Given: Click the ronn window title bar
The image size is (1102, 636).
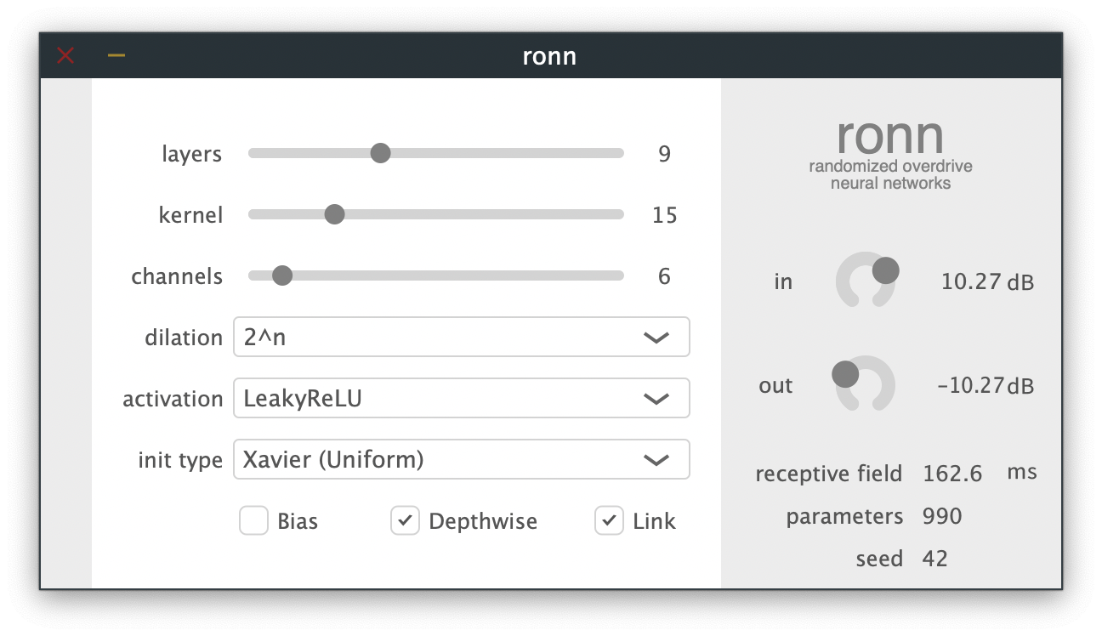Looking at the screenshot, I should pos(551,56).
